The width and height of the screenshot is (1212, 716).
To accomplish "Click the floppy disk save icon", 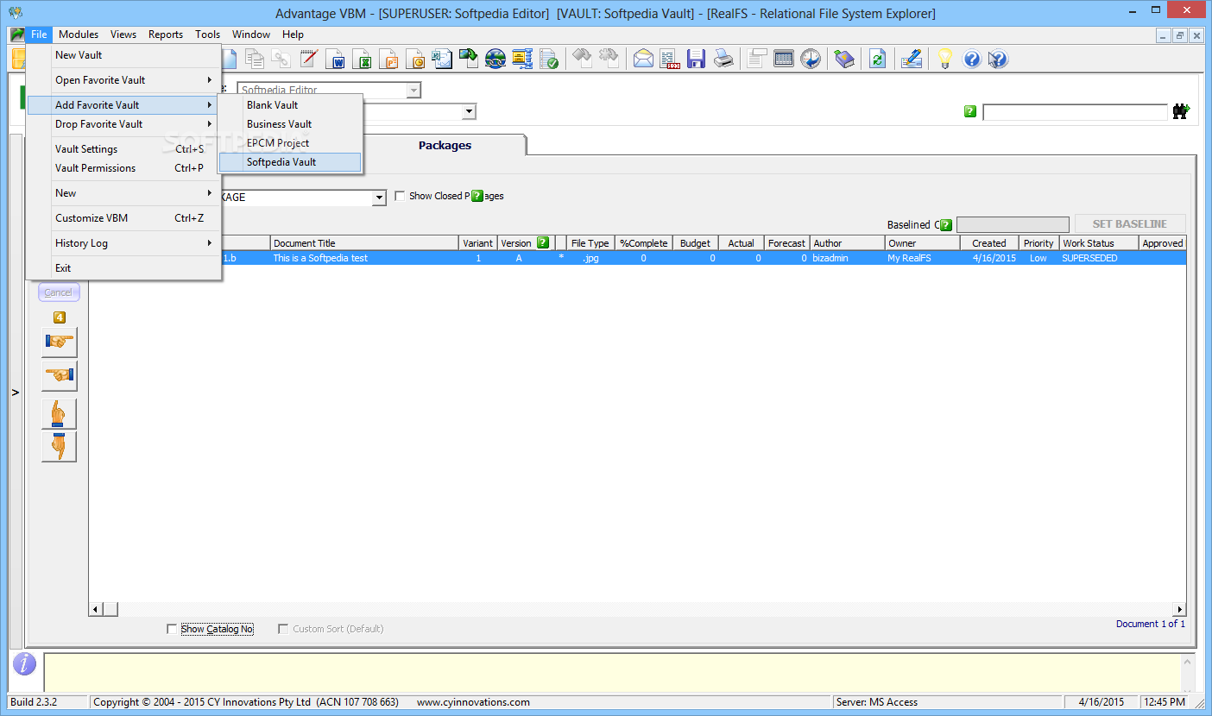I will 696,60.
